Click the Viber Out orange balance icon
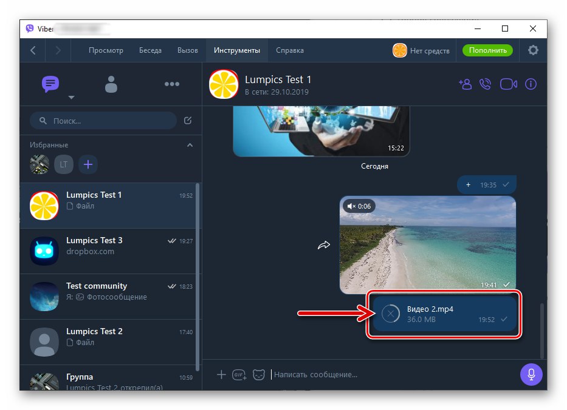The image size is (567, 410). 400,50
